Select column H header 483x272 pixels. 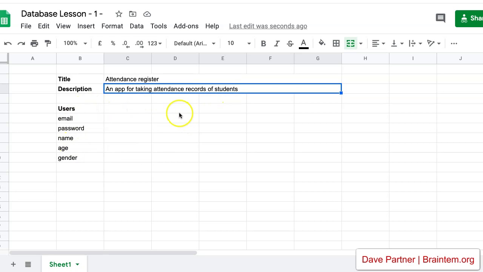(x=365, y=59)
